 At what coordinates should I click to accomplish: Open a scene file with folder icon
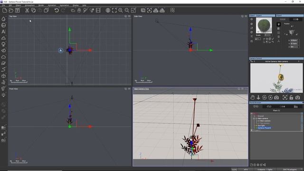(x=11, y=10)
